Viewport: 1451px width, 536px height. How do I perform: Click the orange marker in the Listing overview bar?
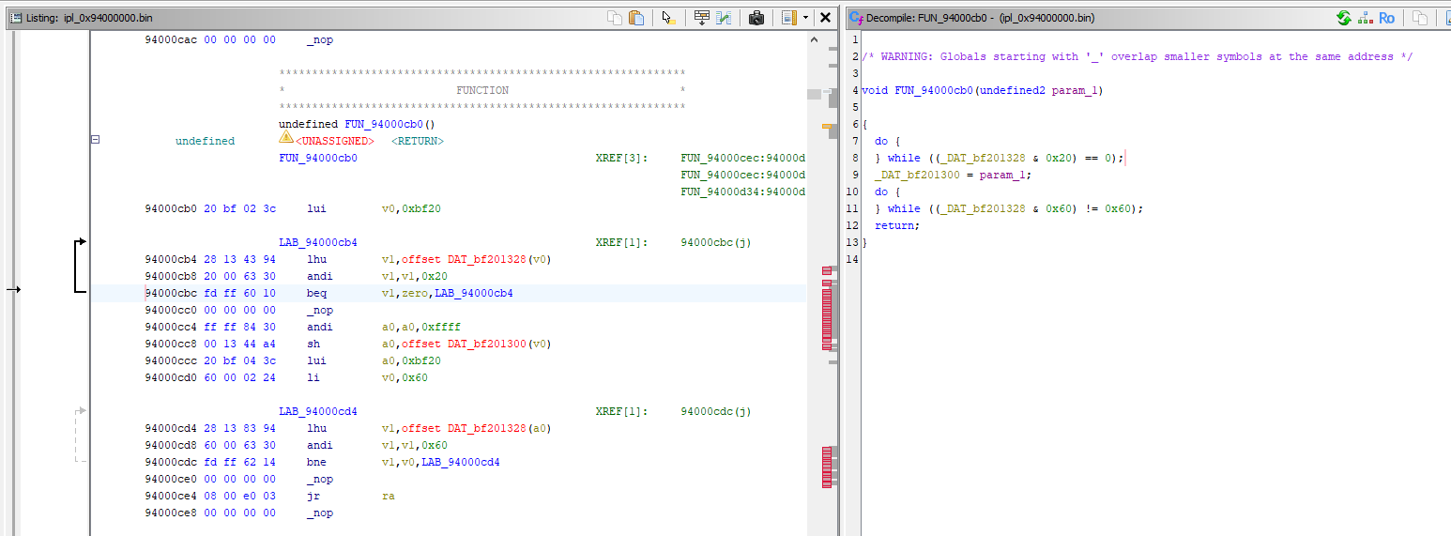pos(828,126)
